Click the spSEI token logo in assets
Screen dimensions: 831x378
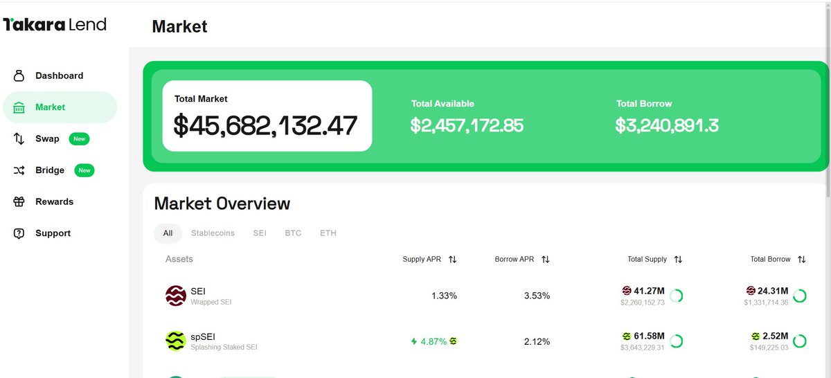pyautogui.click(x=176, y=341)
